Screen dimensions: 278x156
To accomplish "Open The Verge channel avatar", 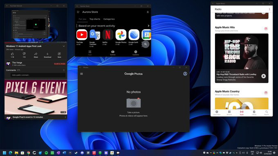I will point(8,64).
